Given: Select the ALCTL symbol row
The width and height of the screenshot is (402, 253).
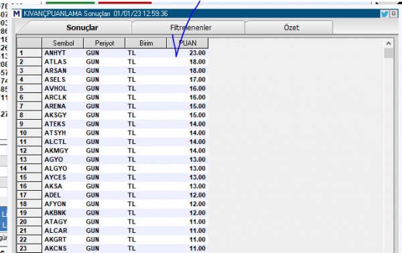Looking at the screenshot, I should click(x=113, y=142).
